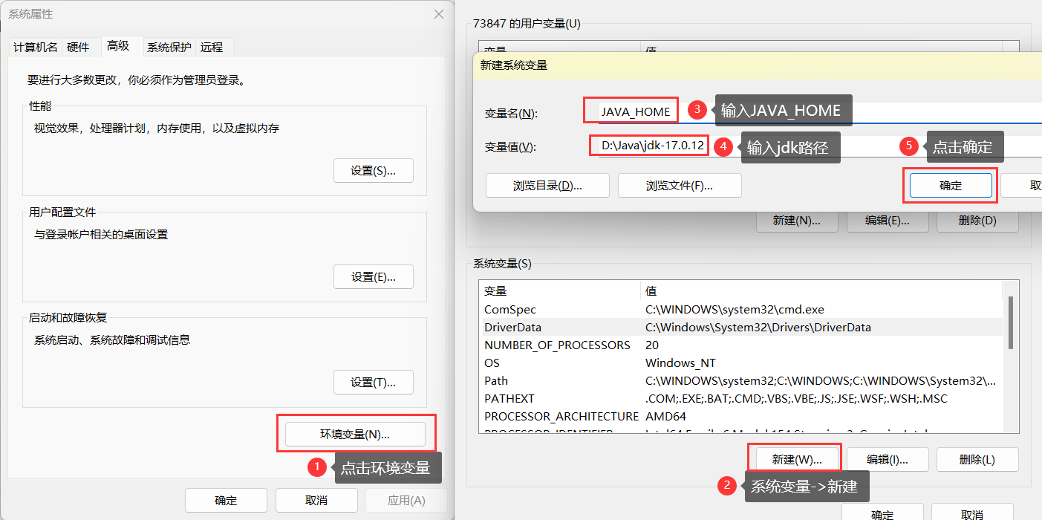Viewport: 1042px width, 520px height.
Task: Open startup and recovery 设置(T)... button
Action: pyautogui.click(x=373, y=383)
